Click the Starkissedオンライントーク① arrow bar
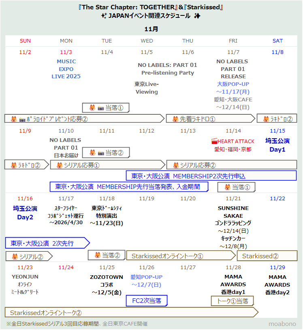The image size is (303, 330). 180,256
